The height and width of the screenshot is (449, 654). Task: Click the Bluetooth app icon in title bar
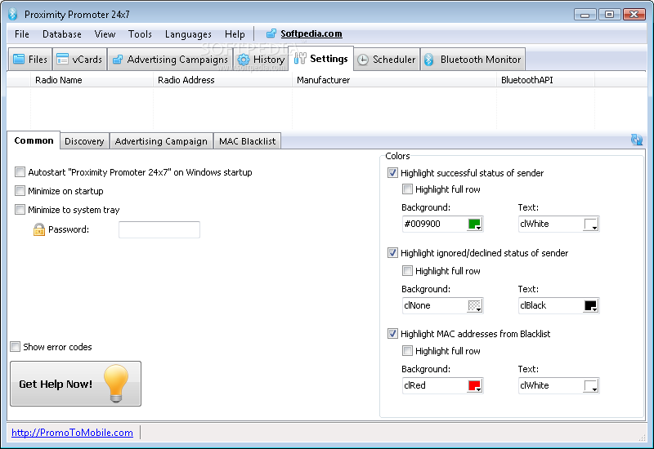(13, 14)
